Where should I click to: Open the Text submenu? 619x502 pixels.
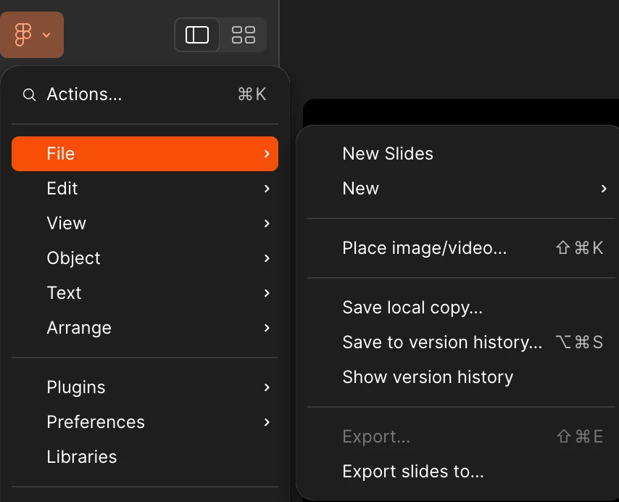point(145,293)
